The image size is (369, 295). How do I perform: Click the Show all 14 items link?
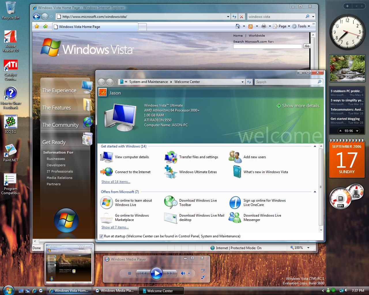pos(116,182)
